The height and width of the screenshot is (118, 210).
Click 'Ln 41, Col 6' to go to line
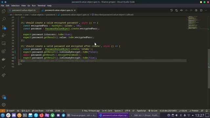click(x=107, y=111)
